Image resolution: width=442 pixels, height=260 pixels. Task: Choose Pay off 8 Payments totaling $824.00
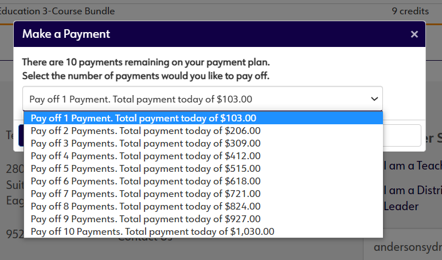pyautogui.click(x=146, y=206)
